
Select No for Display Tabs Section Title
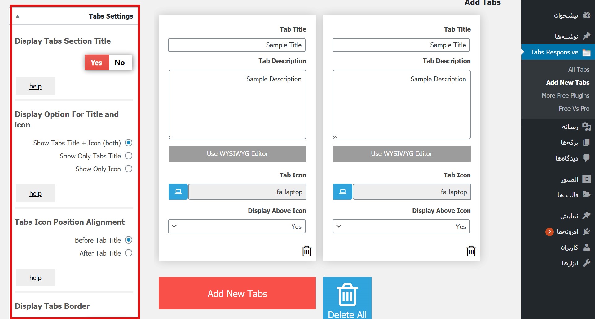(x=120, y=63)
